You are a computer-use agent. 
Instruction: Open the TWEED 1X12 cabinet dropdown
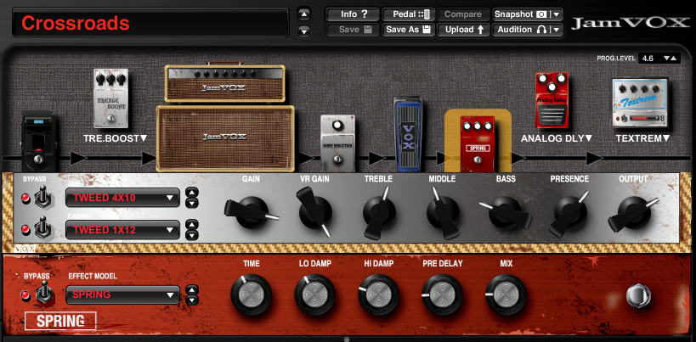click(x=123, y=230)
